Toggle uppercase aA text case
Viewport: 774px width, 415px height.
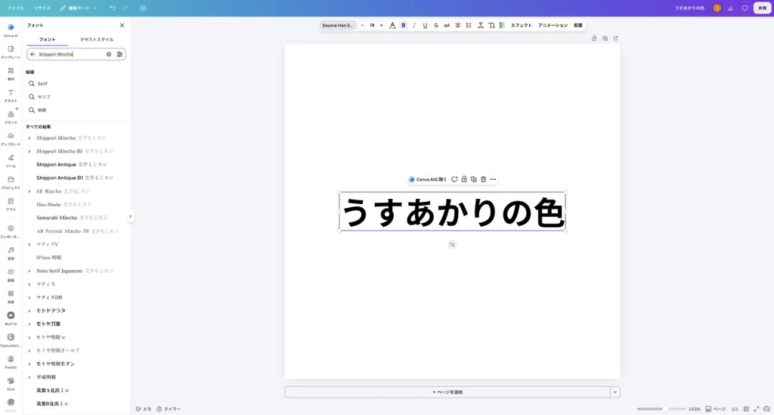coord(447,25)
